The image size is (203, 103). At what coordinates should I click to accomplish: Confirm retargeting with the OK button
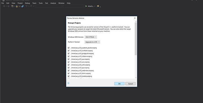click(x=119, y=84)
